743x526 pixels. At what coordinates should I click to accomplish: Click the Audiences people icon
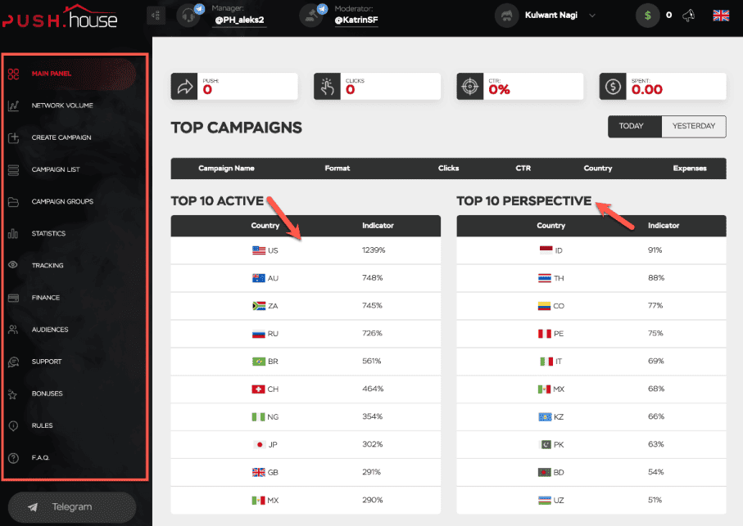[x=13, y=330]
